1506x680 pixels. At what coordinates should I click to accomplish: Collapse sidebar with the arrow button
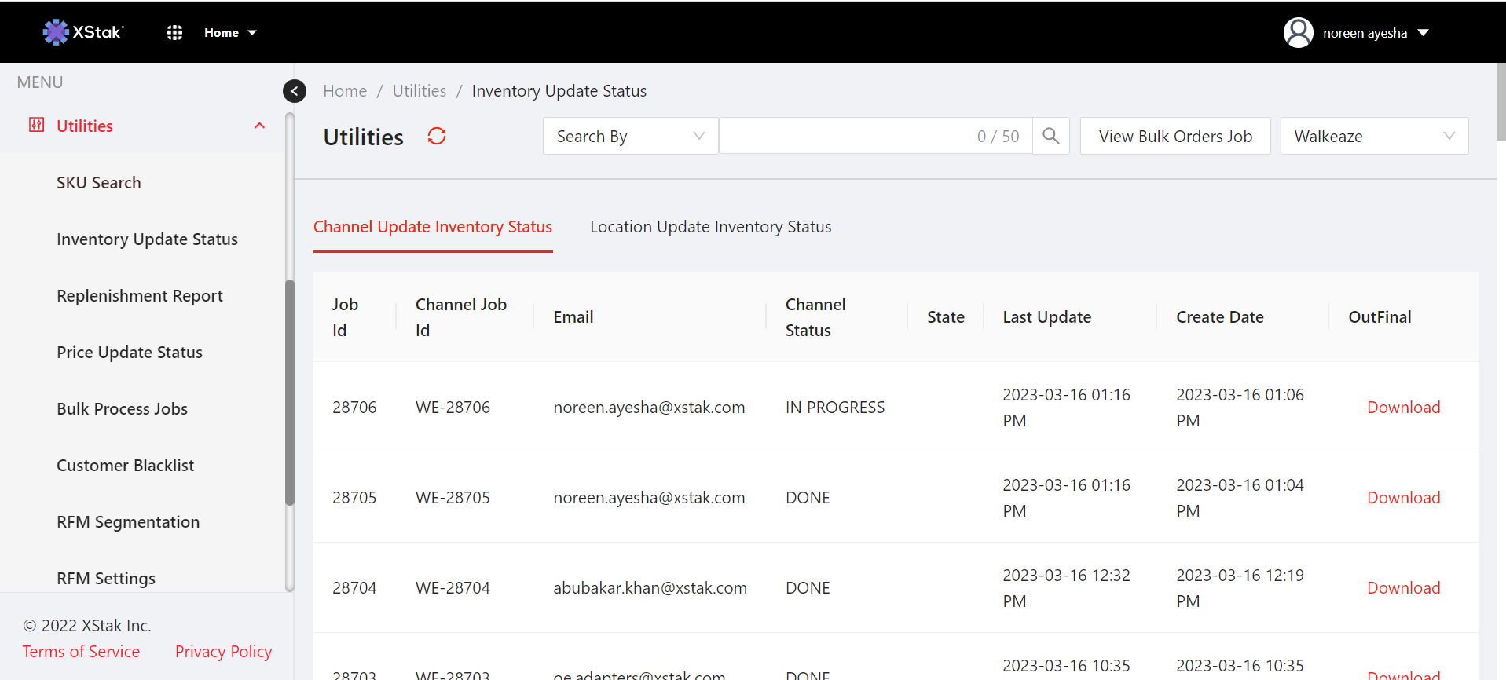tap(295, 91)
